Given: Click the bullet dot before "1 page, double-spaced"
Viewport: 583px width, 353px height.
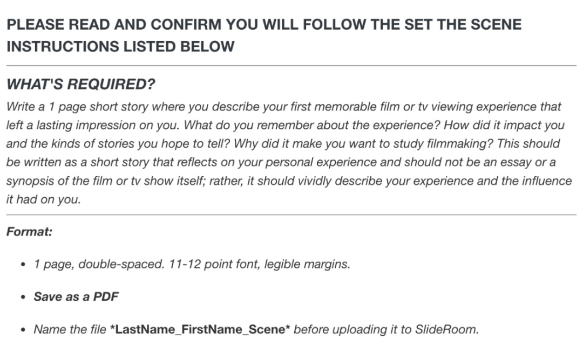Looking at the screenshot, I should click(23, 264).
